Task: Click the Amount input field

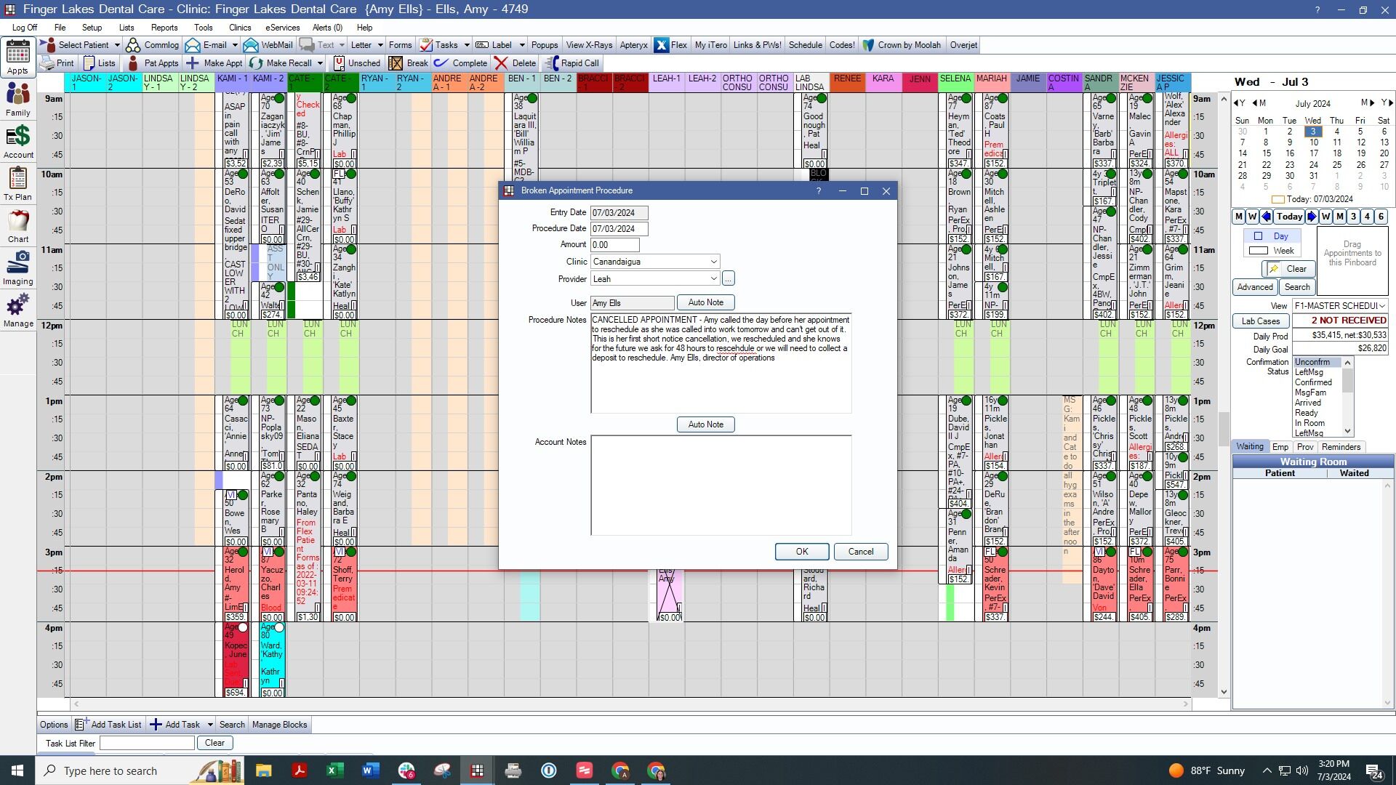Action: click(614, 245)
